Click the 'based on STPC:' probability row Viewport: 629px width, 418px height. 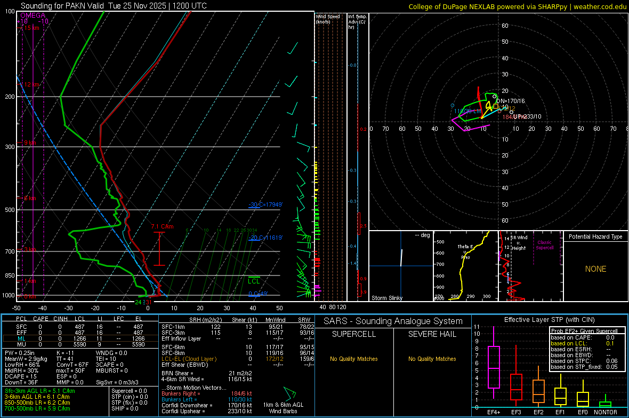(x=584, y=361)
